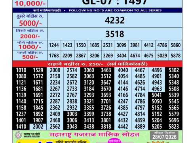
Task: Click number 3438 in the 250/- list
Action: click(x=89, y=127)
